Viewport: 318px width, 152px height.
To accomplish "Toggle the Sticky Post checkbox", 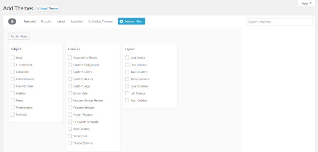I will (x=70, y=136).
